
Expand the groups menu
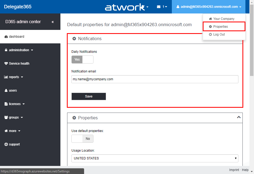point(30,117)
